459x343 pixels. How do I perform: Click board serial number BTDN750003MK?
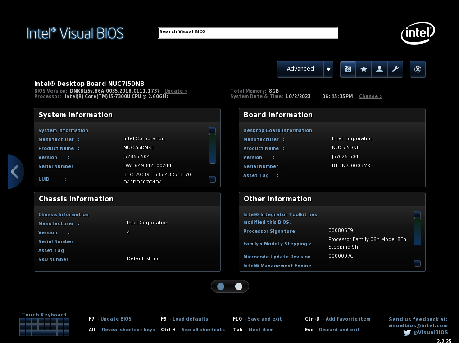[351, 166]
